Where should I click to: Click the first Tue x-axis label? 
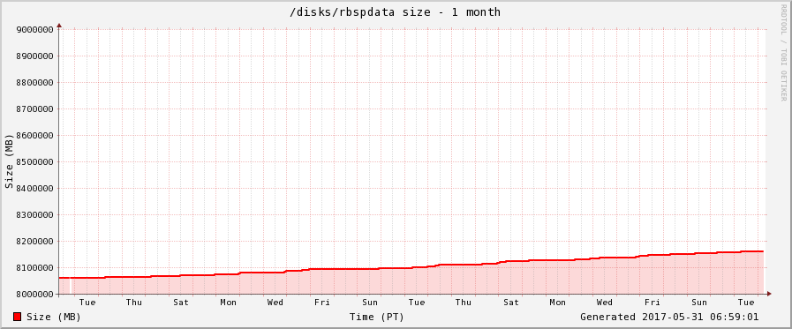coord(87,303)
